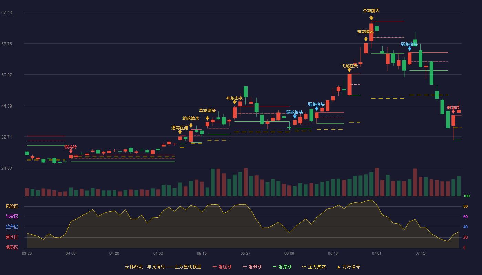Select the 04-20 date axis label
Image resolution: width=482 pixels, height=275 pixels.
114,253
